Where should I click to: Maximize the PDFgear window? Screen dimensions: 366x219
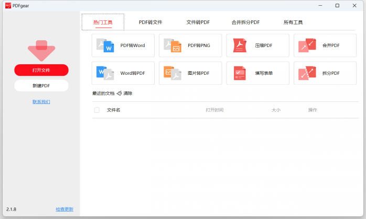point(337,6)
